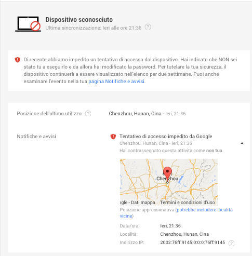The image size is (252, 256).
Task: Click the Località value Chenzhou, Hunan, Cina
Action: 184,234
